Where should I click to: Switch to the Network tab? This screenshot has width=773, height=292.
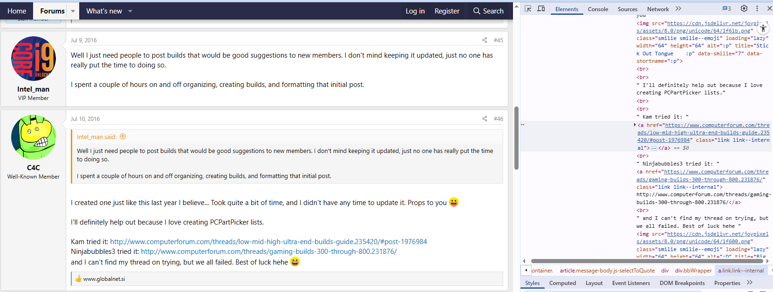pos(658,9)
